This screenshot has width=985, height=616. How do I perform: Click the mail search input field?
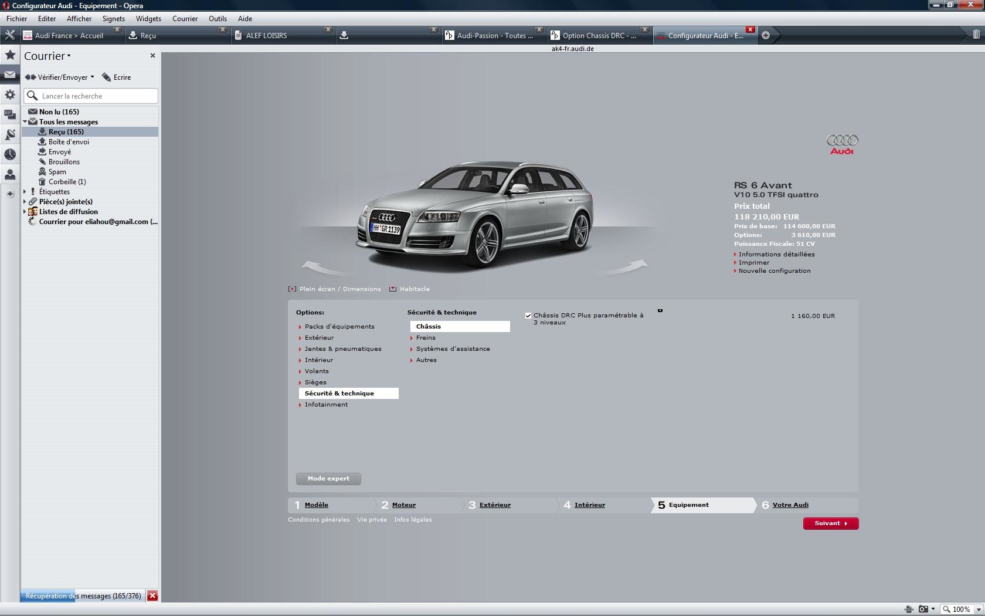tap(97, 96)
